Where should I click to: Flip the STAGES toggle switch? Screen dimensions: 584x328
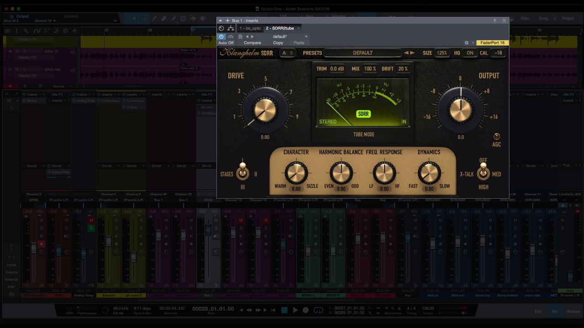pyautogui.click(x=243, y=171)
